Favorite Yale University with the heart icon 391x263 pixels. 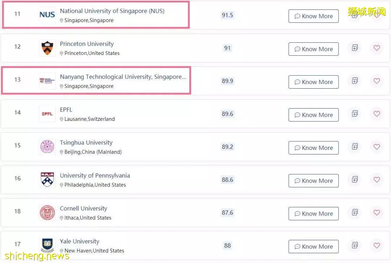point(377,245)
